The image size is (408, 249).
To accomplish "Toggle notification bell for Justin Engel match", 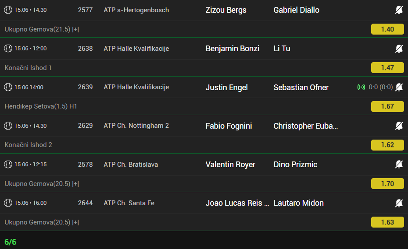I will [399, 87].
